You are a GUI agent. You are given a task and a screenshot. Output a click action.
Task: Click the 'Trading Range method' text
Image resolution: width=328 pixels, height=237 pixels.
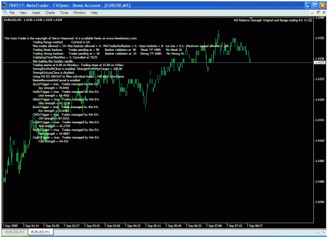48,42
